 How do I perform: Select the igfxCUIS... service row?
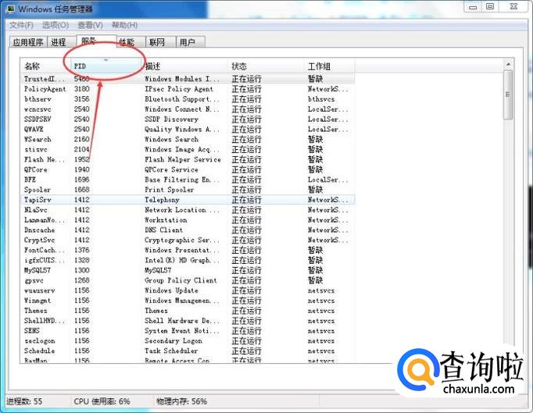point(188,260)
